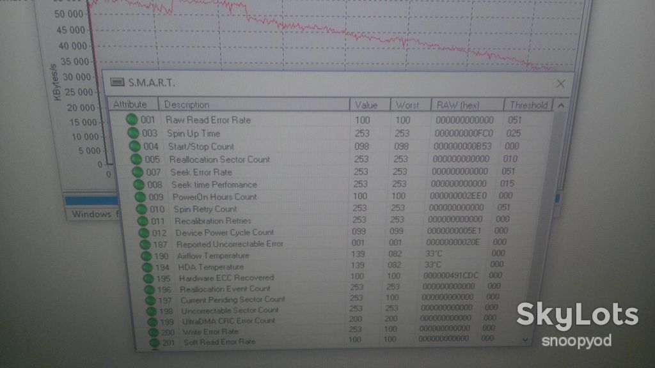This screenshot has height=368, width=655.
Task: Select the Spin Retry Count description
Action: [x=205, y=209]
